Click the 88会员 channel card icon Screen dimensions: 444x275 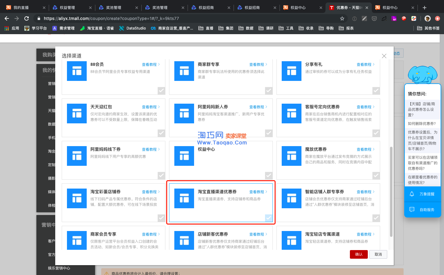point(77,71)
